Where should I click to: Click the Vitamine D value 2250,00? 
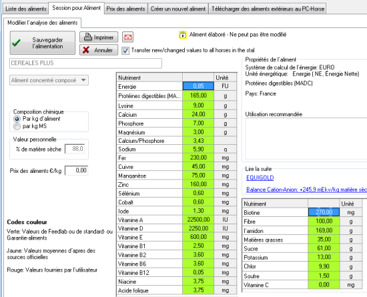pyautogui.click(x=198, y=228)
